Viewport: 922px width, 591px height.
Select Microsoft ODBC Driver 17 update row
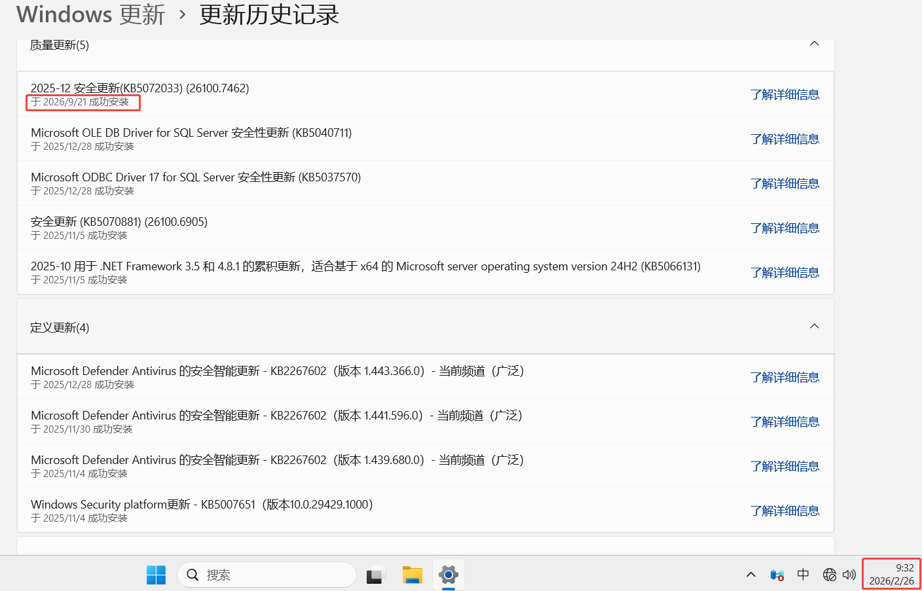425,183
